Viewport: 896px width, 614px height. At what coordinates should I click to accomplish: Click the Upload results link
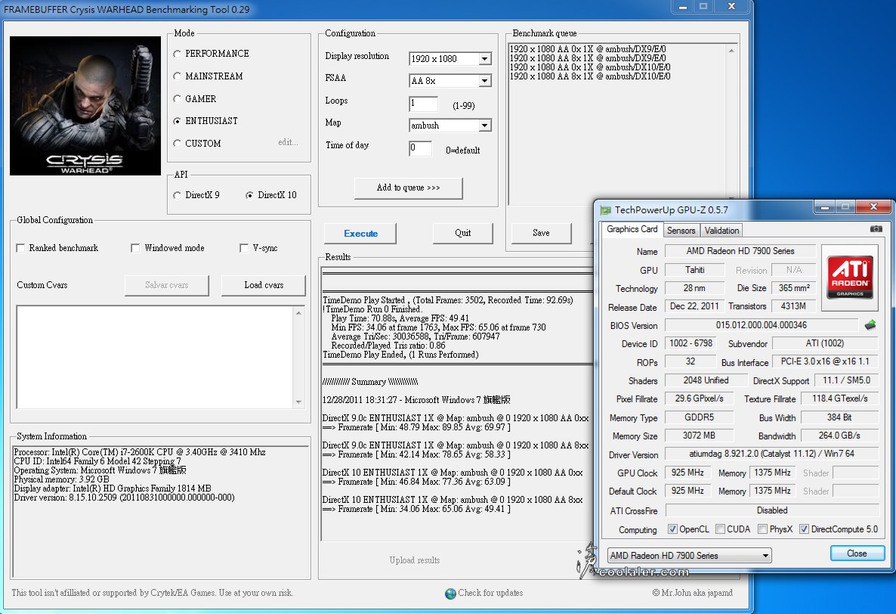[x=415, y=560]
